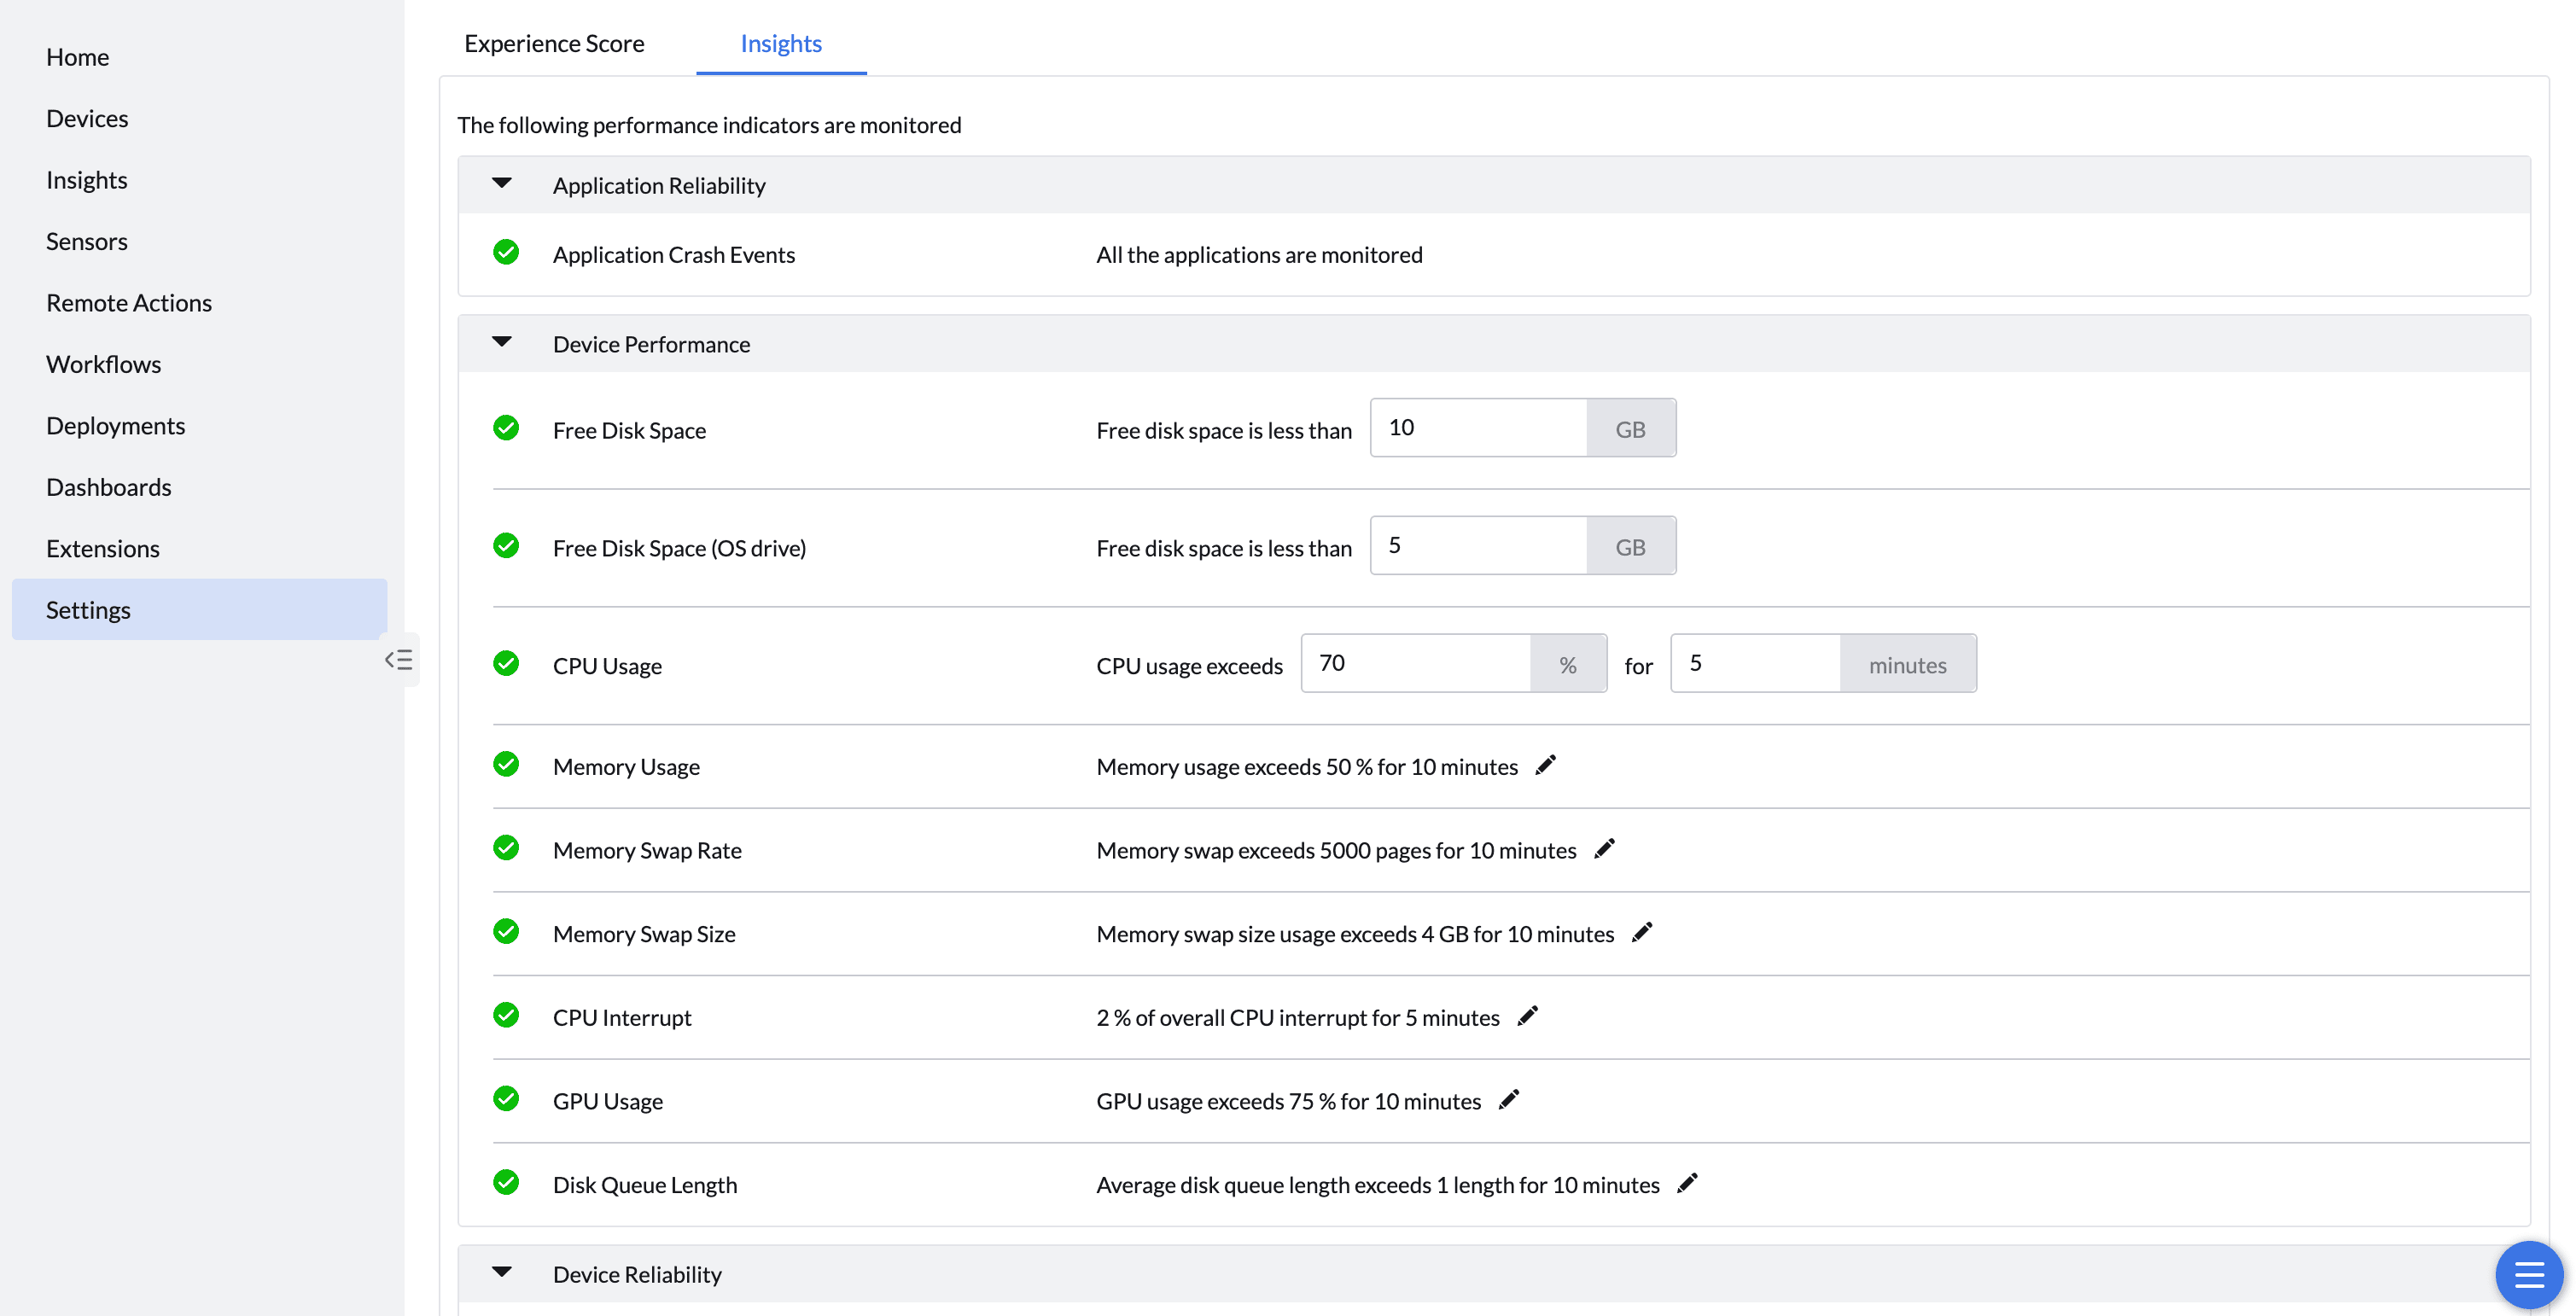This screenshot has width=2576, height=1316.
Task: Collapse the left sidebar navigation
Action: click(399, 660)
